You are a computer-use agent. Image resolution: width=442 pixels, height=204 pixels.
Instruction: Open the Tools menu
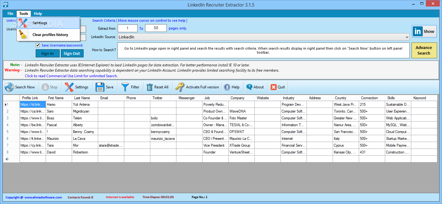coord(24,14)
